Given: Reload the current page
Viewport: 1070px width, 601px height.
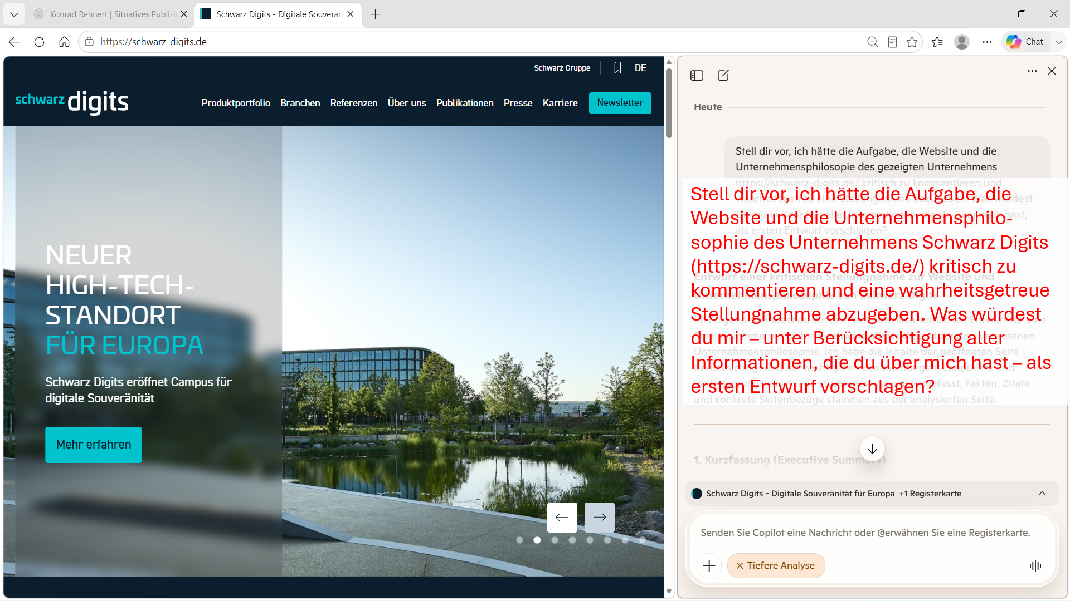Looking at the screenshot, I should pyautogui.click(x=39, y=42).
